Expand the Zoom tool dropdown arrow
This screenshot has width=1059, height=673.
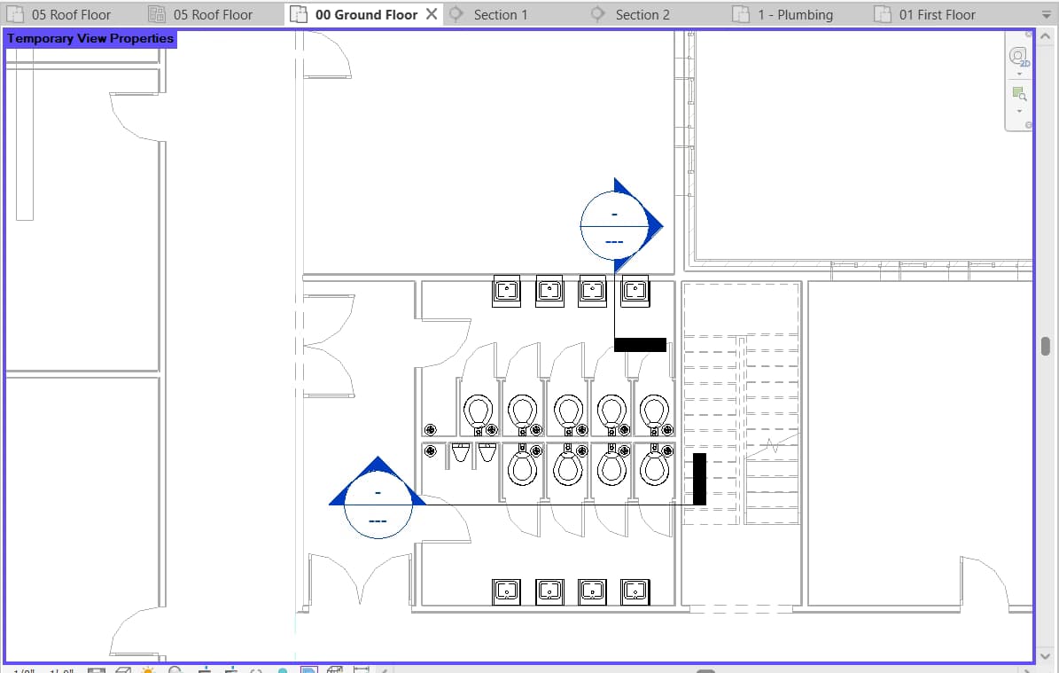point(1019,110)
